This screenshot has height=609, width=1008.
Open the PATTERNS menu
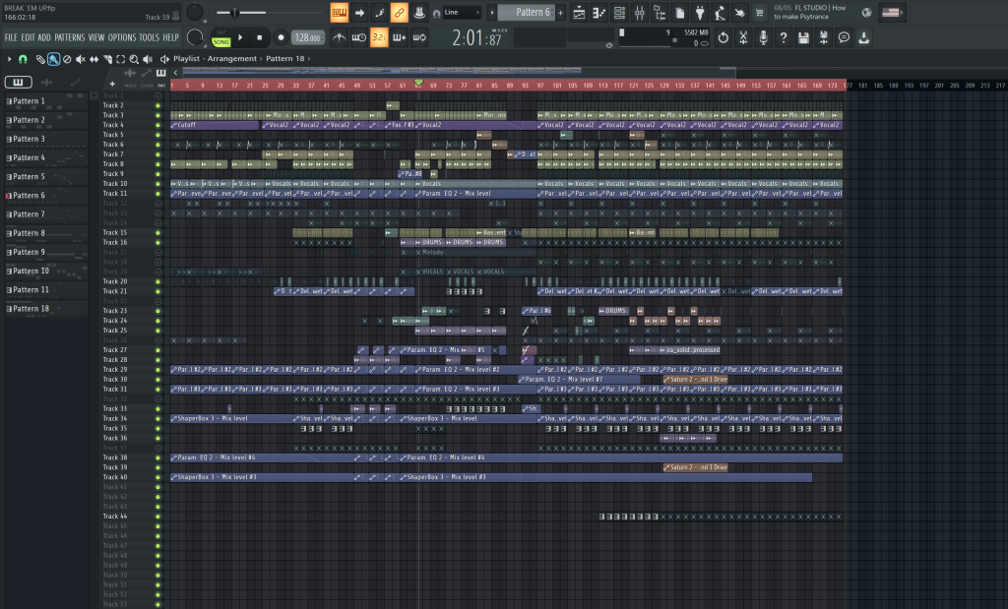(69, 37)
